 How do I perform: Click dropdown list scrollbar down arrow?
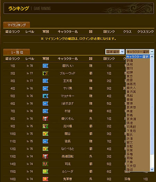(152, 170)
